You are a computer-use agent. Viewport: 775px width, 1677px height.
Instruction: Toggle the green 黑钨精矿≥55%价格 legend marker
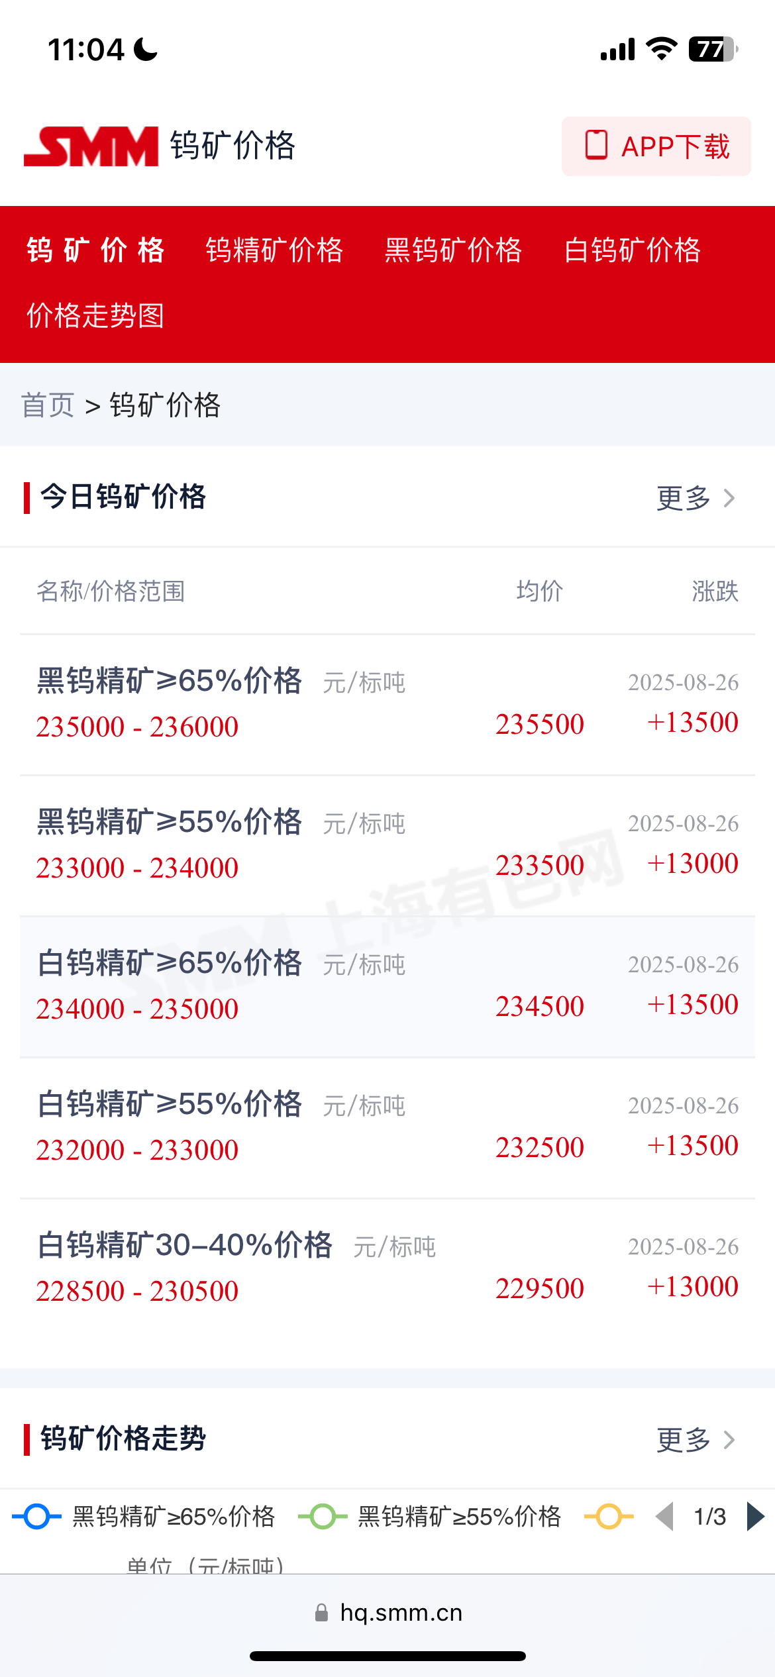pyautogui.click(x=323, y=1516)
